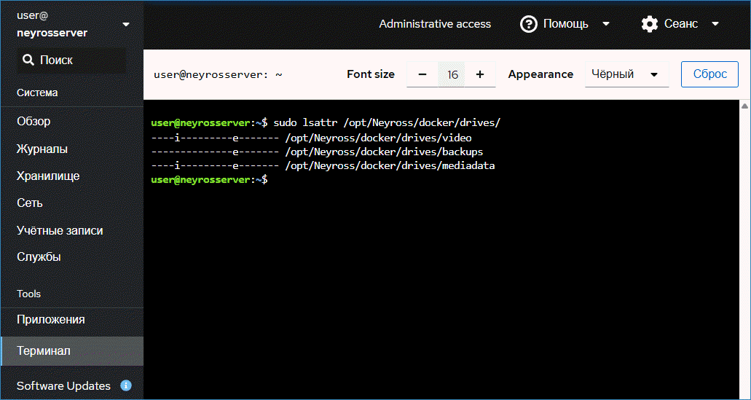This screenshot has width=751, height=400.
Task: Click the Software Updates info badge
Action: 126,385
